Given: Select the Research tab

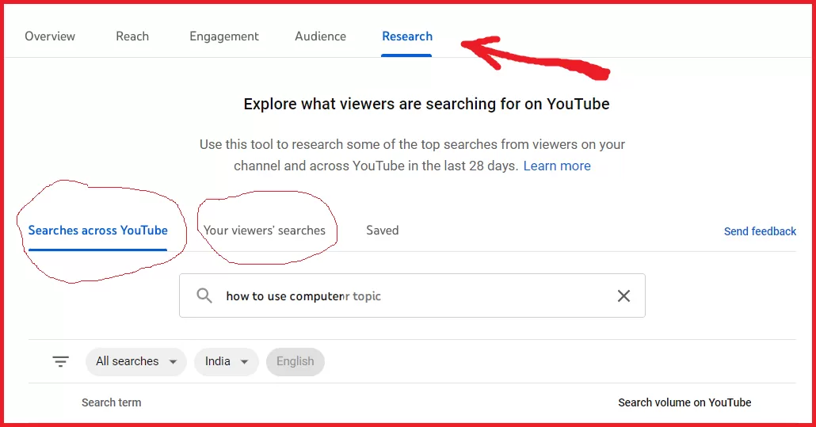Looking at the screenshot, I should pos(407,36).
